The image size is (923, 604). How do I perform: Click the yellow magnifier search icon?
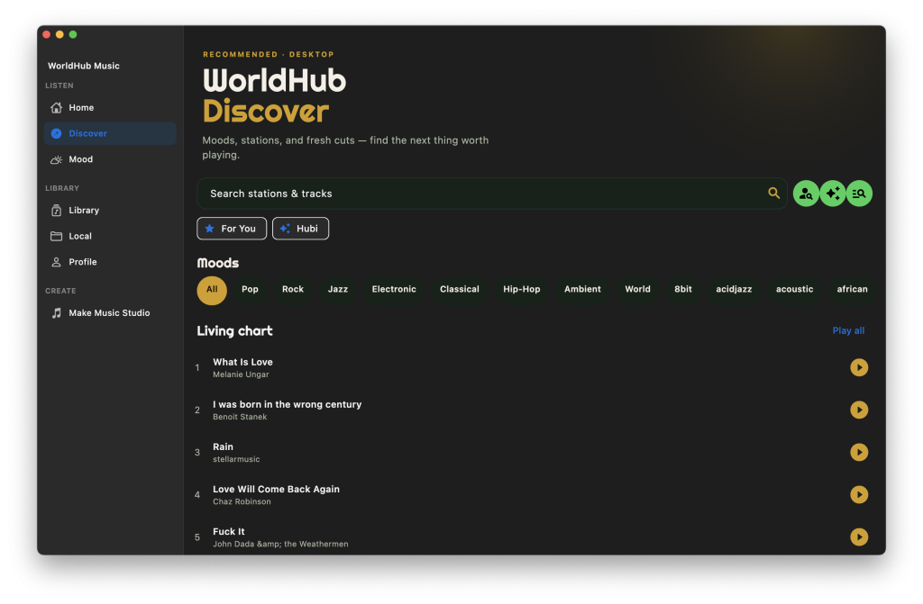coord(773,193)
